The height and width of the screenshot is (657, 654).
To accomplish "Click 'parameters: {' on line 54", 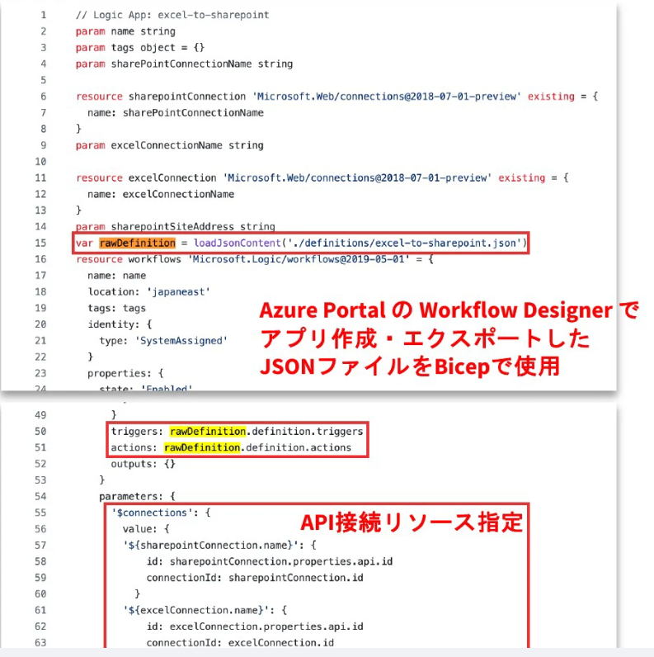I will (x=137, y=497).
